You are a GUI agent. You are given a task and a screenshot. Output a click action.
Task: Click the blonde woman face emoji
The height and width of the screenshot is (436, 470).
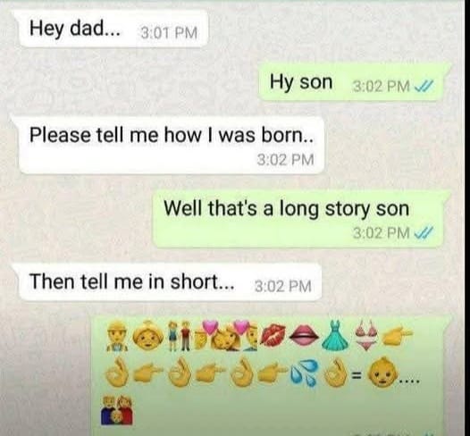coord(148,335)
